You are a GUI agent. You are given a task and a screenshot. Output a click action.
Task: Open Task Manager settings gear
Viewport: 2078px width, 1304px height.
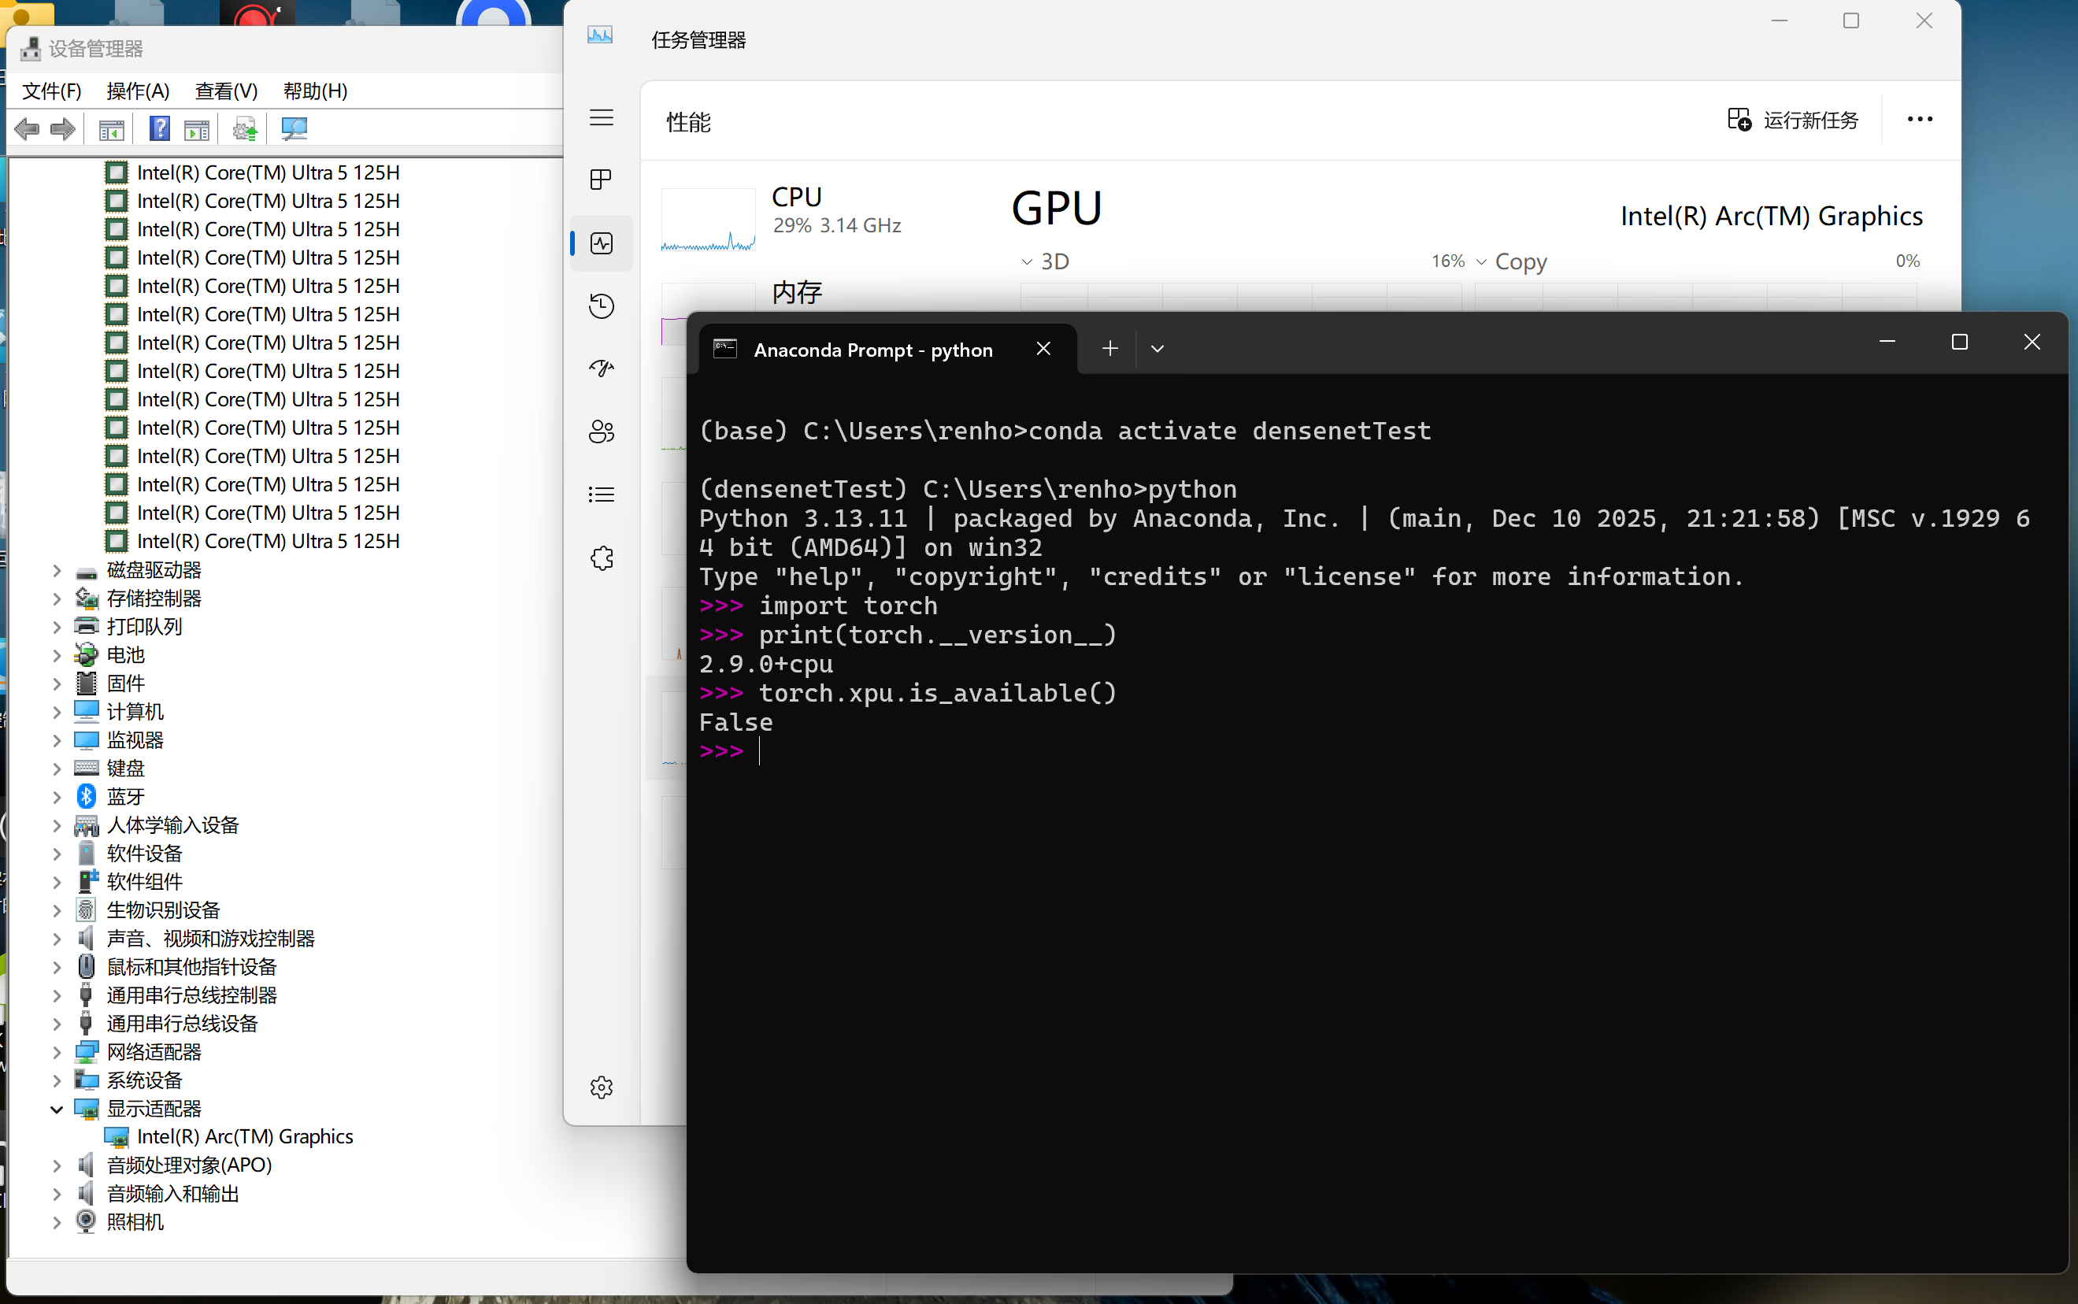(601, 1087)
